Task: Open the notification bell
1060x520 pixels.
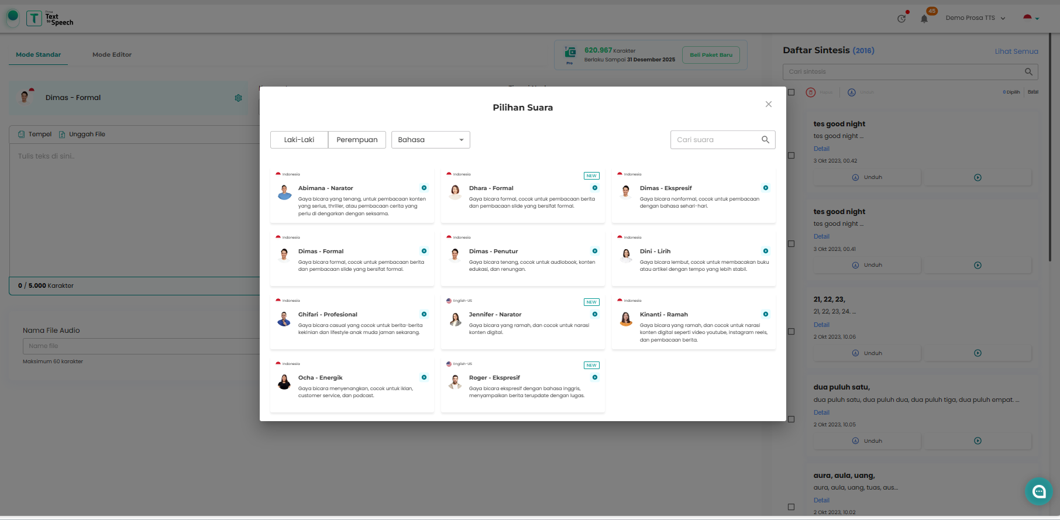Action: coord(924,19)
